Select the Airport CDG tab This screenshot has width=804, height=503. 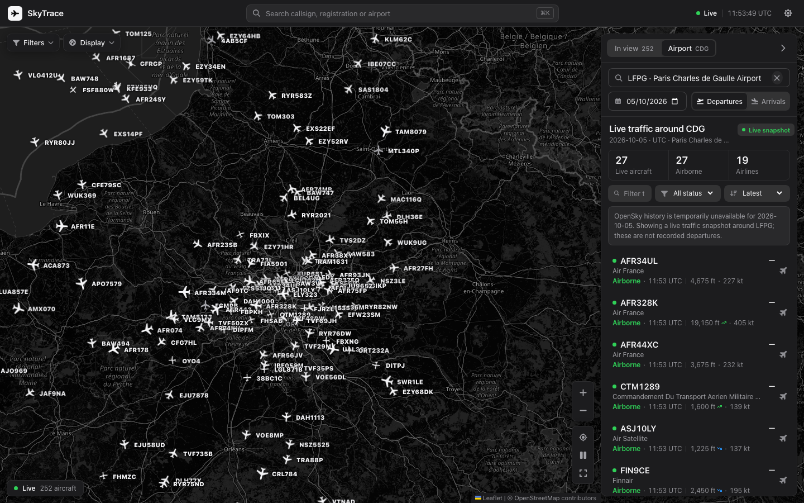pyautogui.click(x=688, y=48)
